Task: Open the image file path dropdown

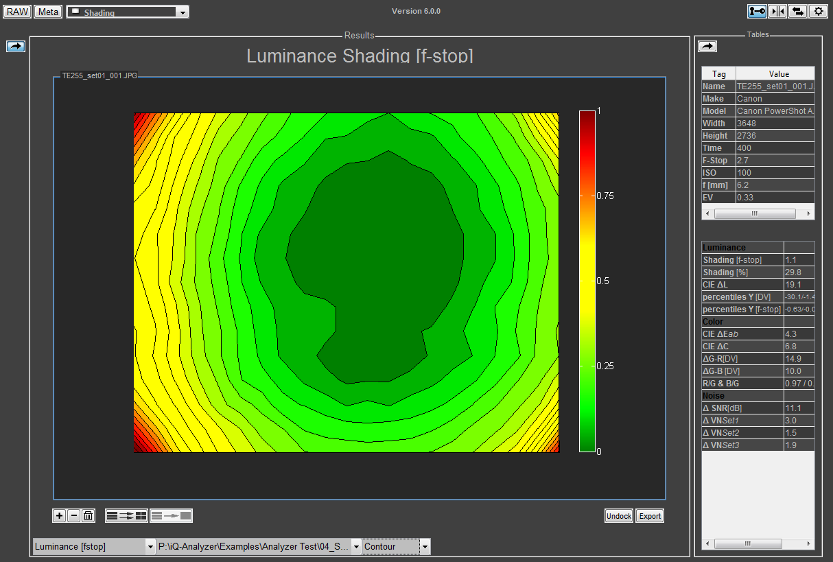Action: (x=356, y=547)
